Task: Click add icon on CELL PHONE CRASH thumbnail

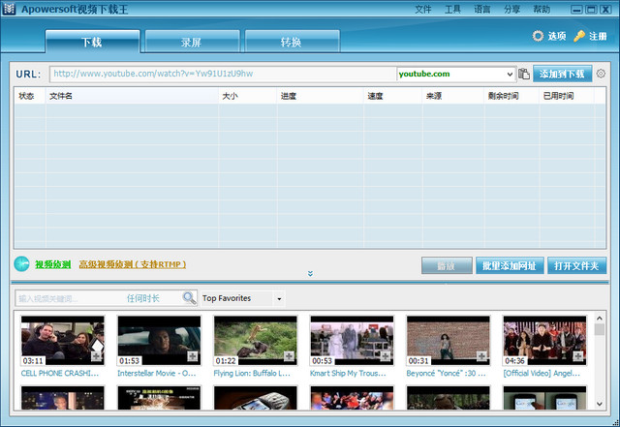Action: 96,357
